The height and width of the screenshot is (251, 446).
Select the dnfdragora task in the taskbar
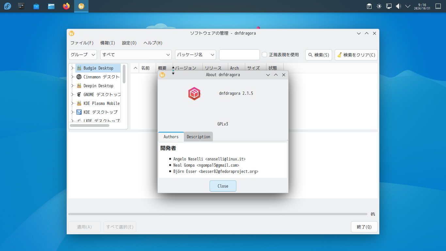pos(81,6)
